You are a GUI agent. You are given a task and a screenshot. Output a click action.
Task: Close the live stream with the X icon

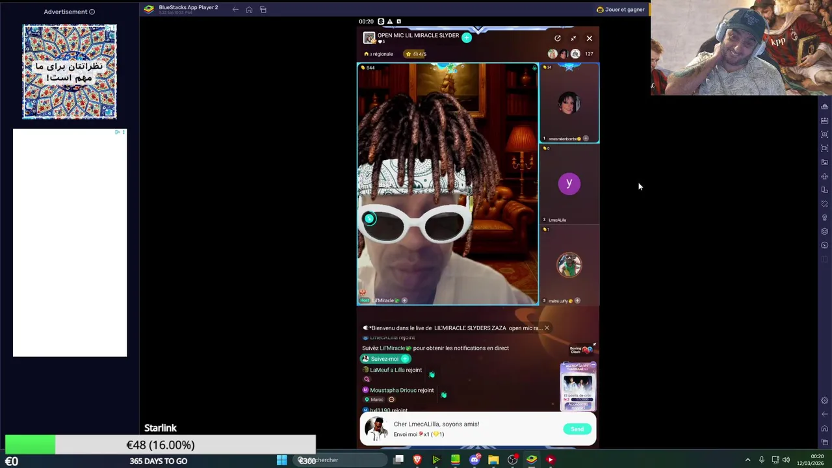590,38
